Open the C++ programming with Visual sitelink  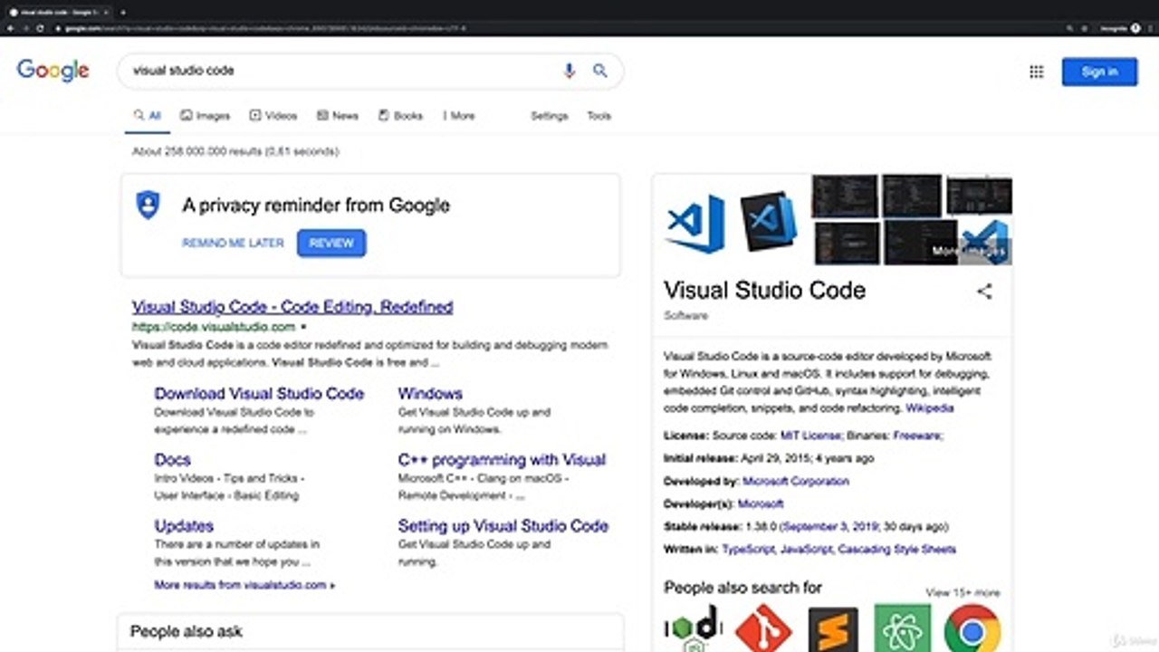[502, 460]
